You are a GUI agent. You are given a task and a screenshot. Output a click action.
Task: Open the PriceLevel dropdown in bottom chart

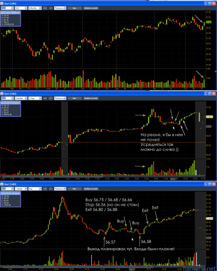[x=60, y=189]
